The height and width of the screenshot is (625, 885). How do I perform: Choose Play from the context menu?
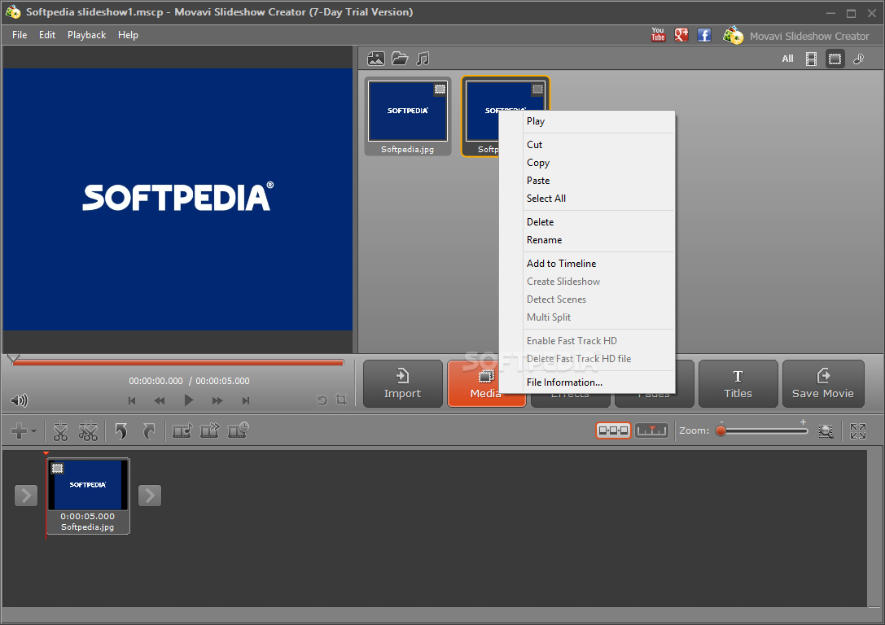point(587,121)
